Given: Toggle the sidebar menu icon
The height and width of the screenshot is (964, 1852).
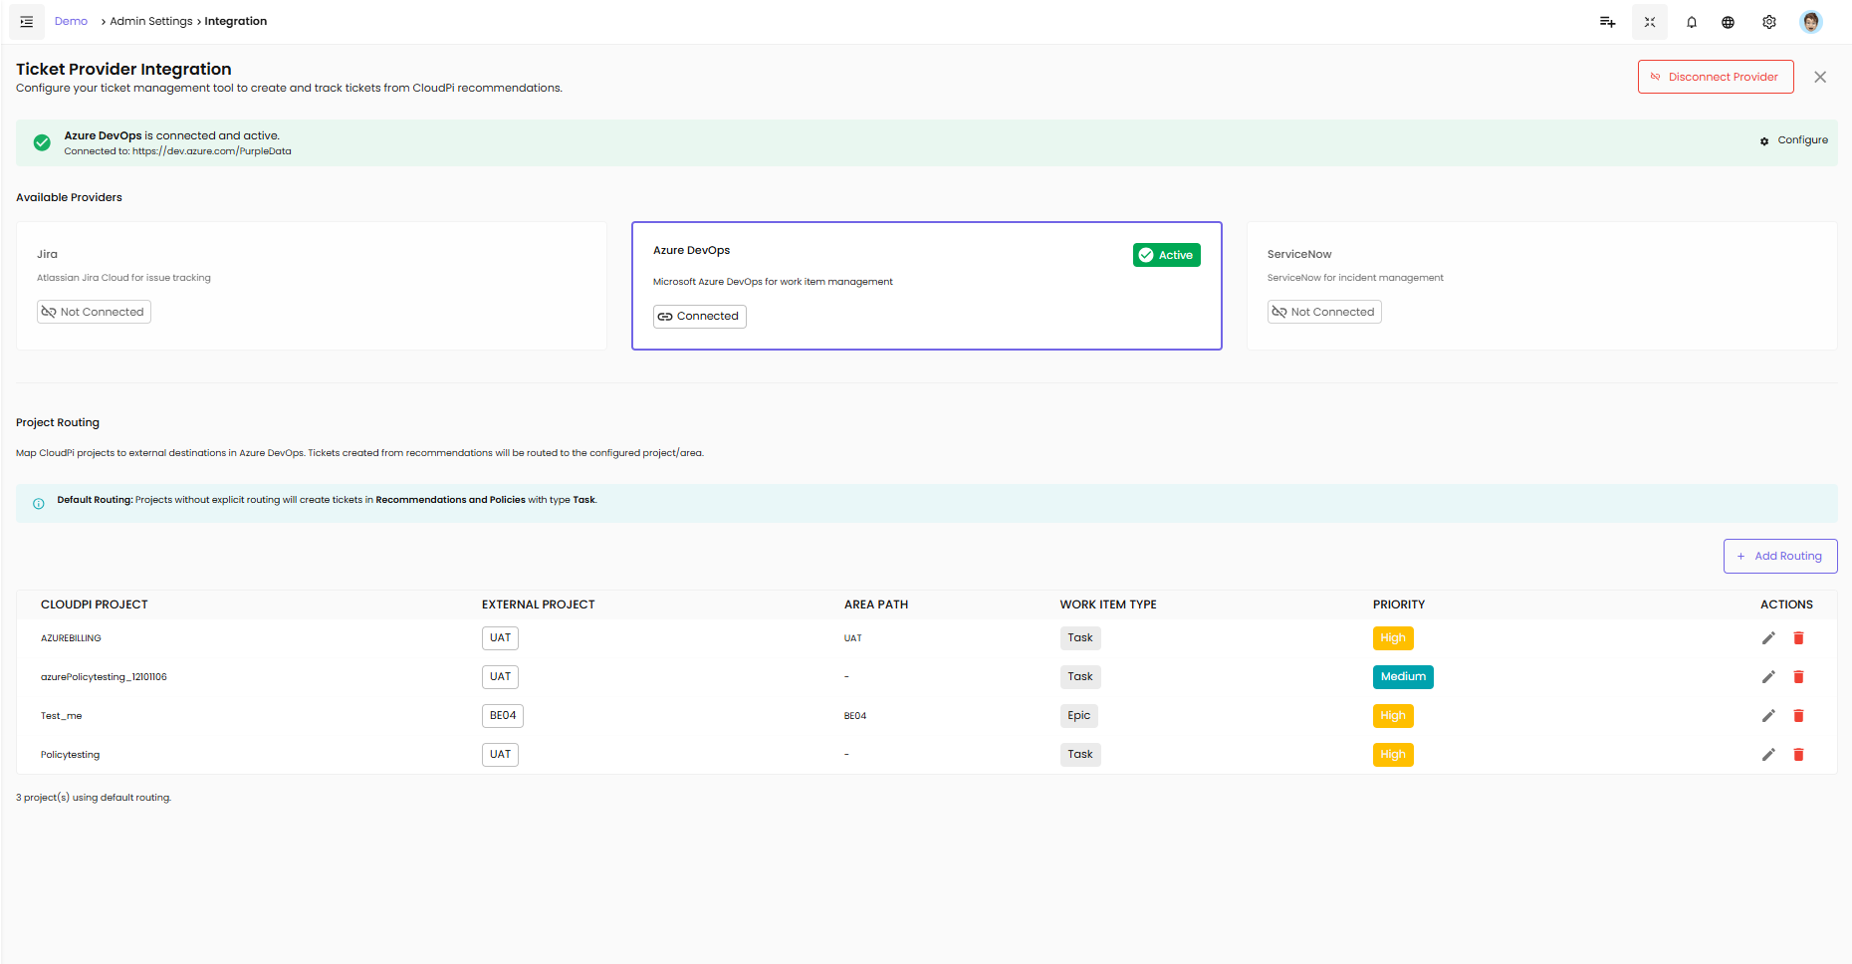Looking at the screenshot, I should coord(27,22).
